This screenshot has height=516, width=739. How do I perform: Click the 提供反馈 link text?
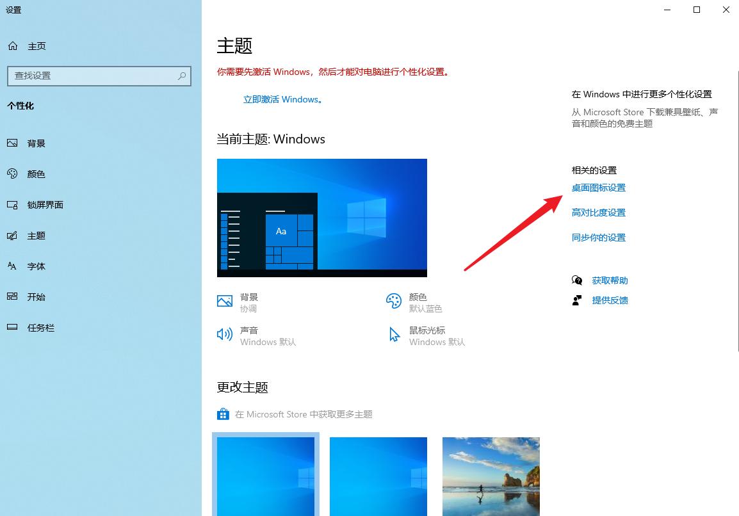[610, 300]
